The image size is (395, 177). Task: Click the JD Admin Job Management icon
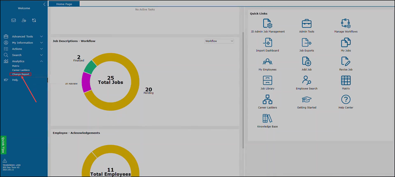tap(267, 24)
